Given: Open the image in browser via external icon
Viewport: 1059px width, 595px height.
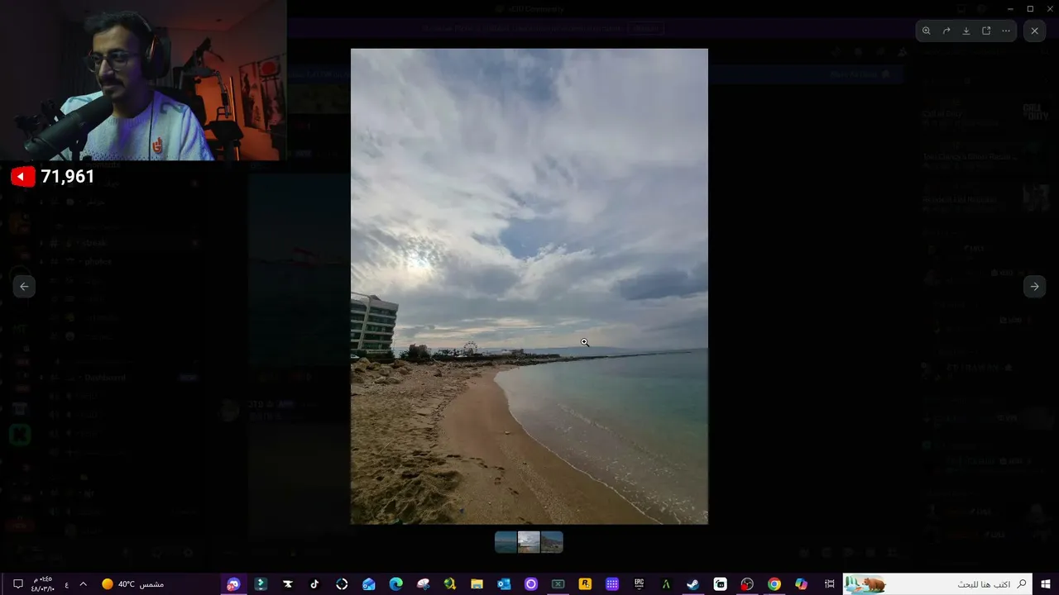Looking at the screenshot, I should click(986, 31).
